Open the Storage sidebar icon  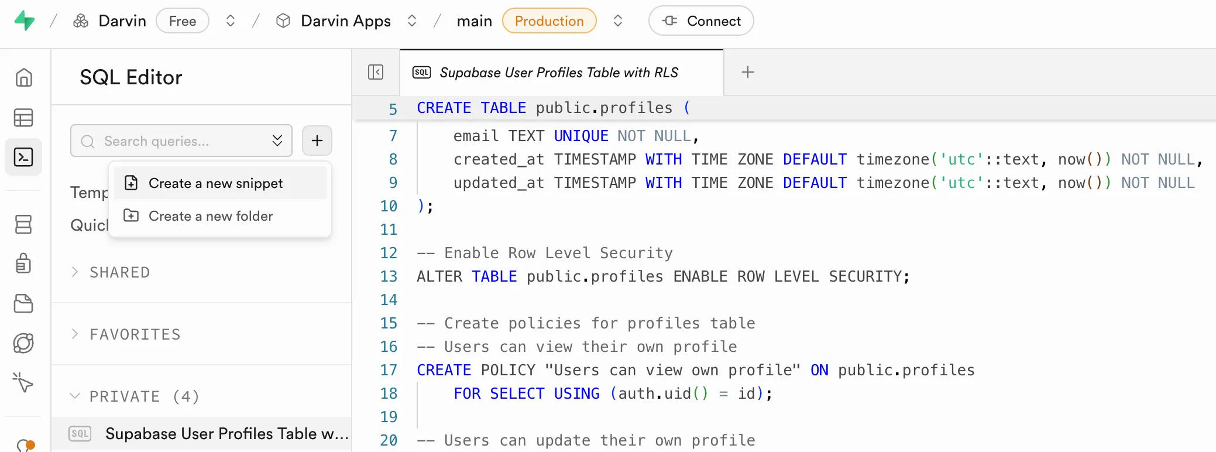point(23,303)
